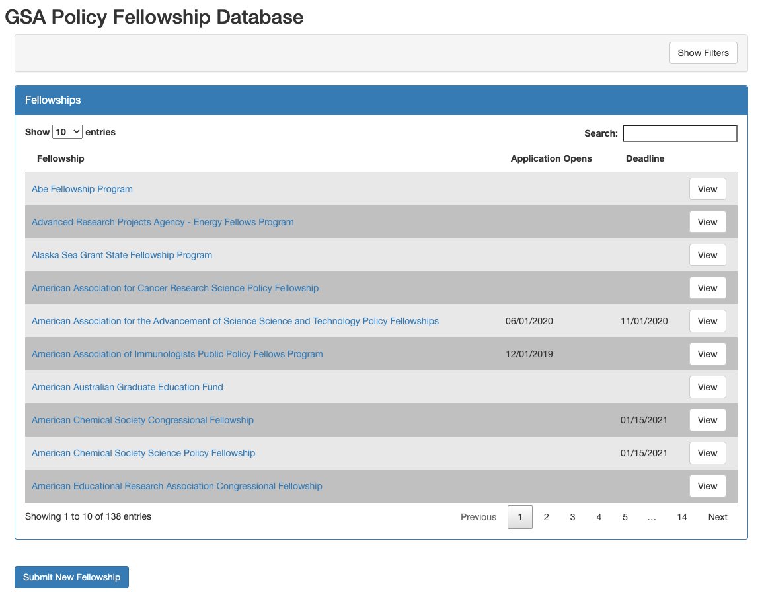The height and width of the screenshot is (595, 764).
Task: Click View for ACS Congressional Fellowship row
Action: [707, 420]
